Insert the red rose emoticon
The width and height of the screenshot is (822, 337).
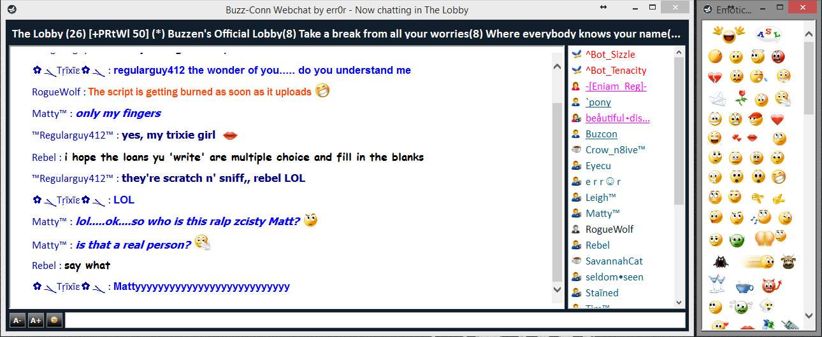point(740,99)
